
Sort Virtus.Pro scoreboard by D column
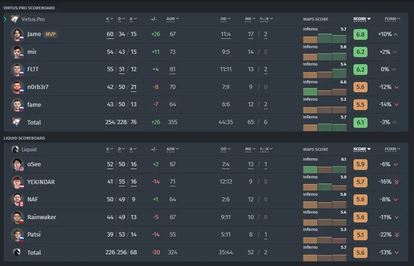coord(121,19)
